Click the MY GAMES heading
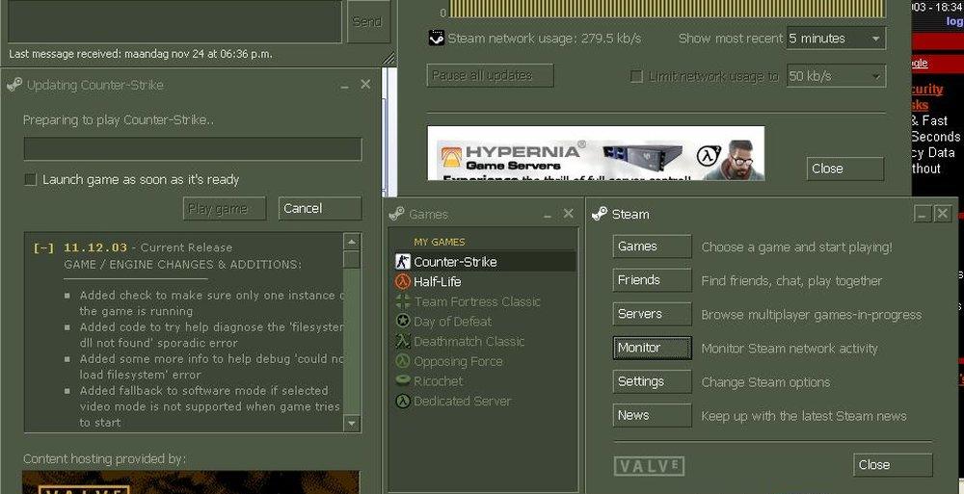This screenshot has width=964, height=494. [x=439, y=242]
